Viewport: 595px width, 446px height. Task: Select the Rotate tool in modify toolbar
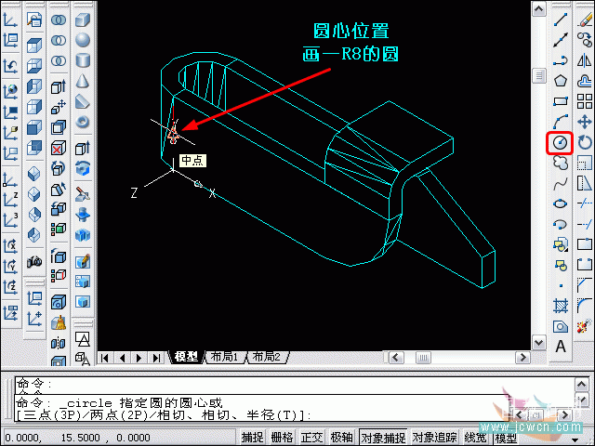585,142
